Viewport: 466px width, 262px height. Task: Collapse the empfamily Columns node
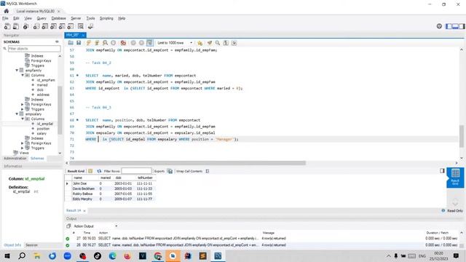23,75
